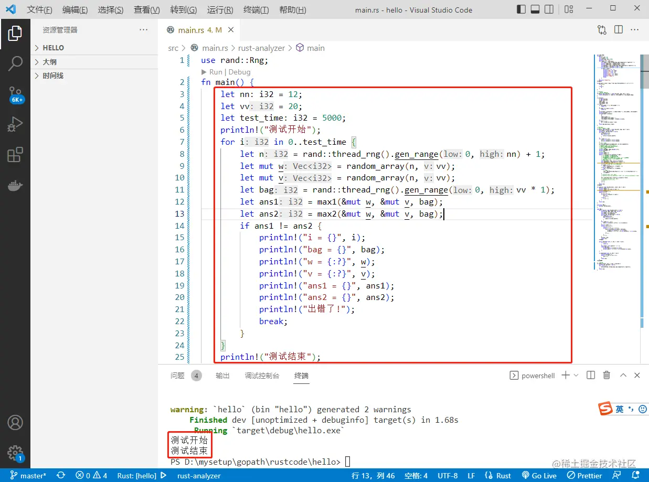Open the 运行(R) menu
The height and width of the screenshot is (482, 649).
[220, 10]
